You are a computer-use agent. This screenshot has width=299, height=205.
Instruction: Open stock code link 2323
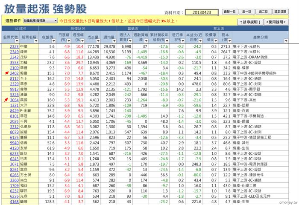coord(14,46)
